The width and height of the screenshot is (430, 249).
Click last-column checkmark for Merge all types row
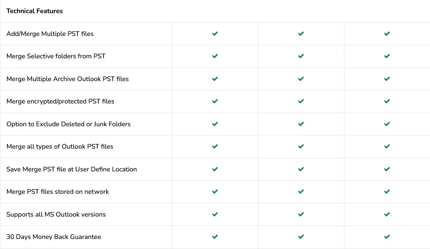[387, 147]
